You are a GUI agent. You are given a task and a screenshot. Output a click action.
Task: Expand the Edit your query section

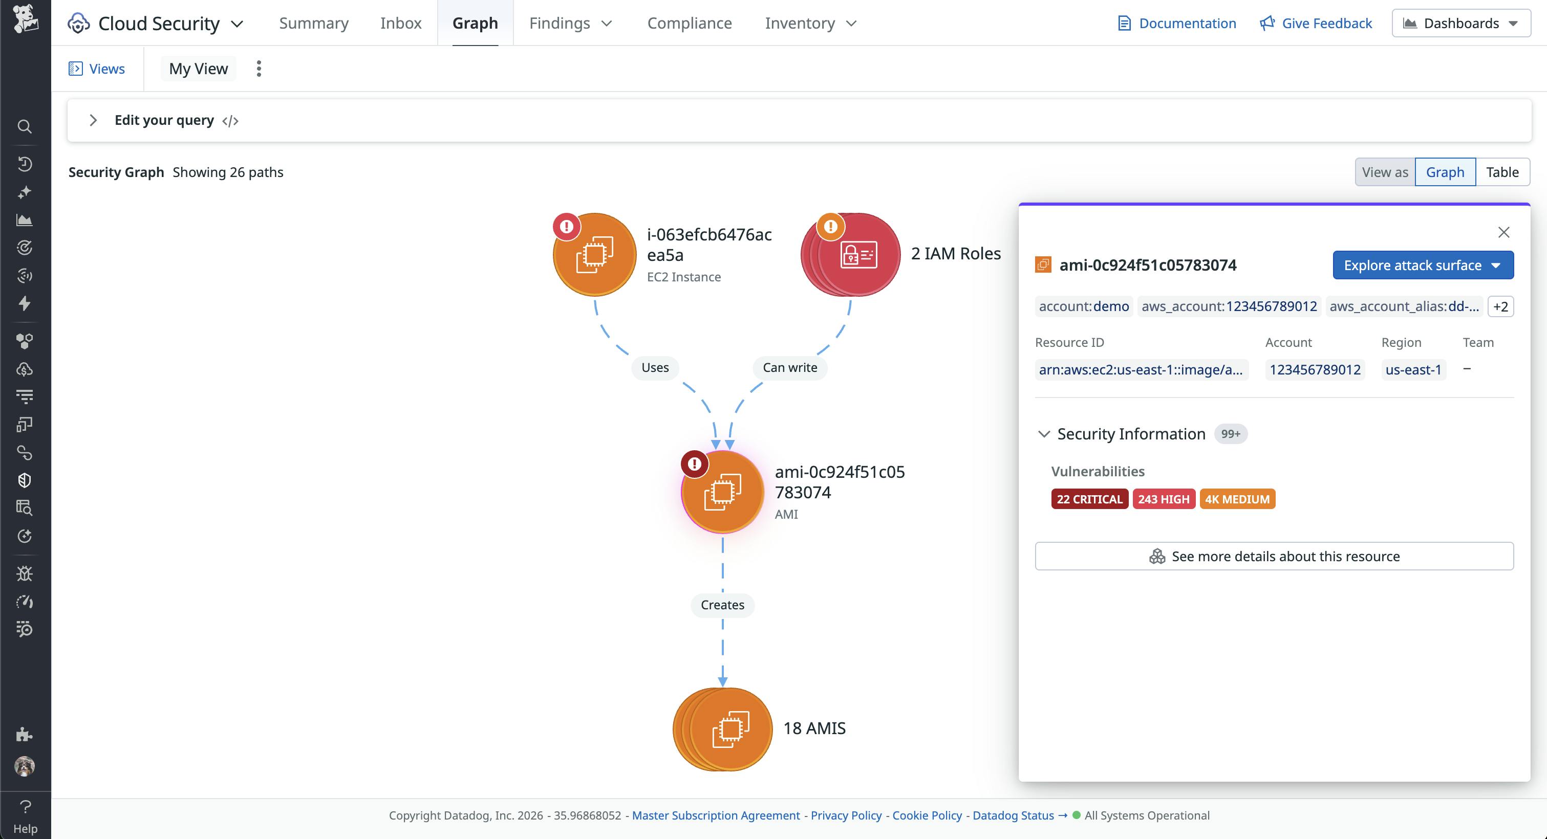(x=93, y=120)
